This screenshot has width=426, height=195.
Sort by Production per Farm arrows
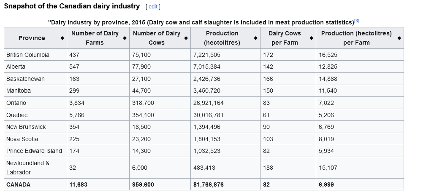click(399, 38)
